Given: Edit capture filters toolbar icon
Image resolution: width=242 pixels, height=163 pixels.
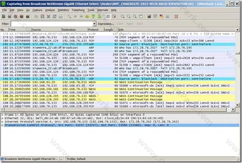Looking at the screenshot, I should point(149,16).
